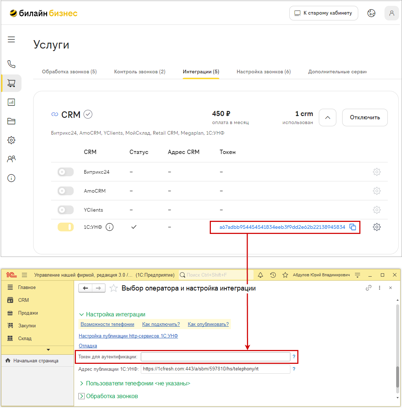Get link to 1C form with chain icon

click(368, 288)
